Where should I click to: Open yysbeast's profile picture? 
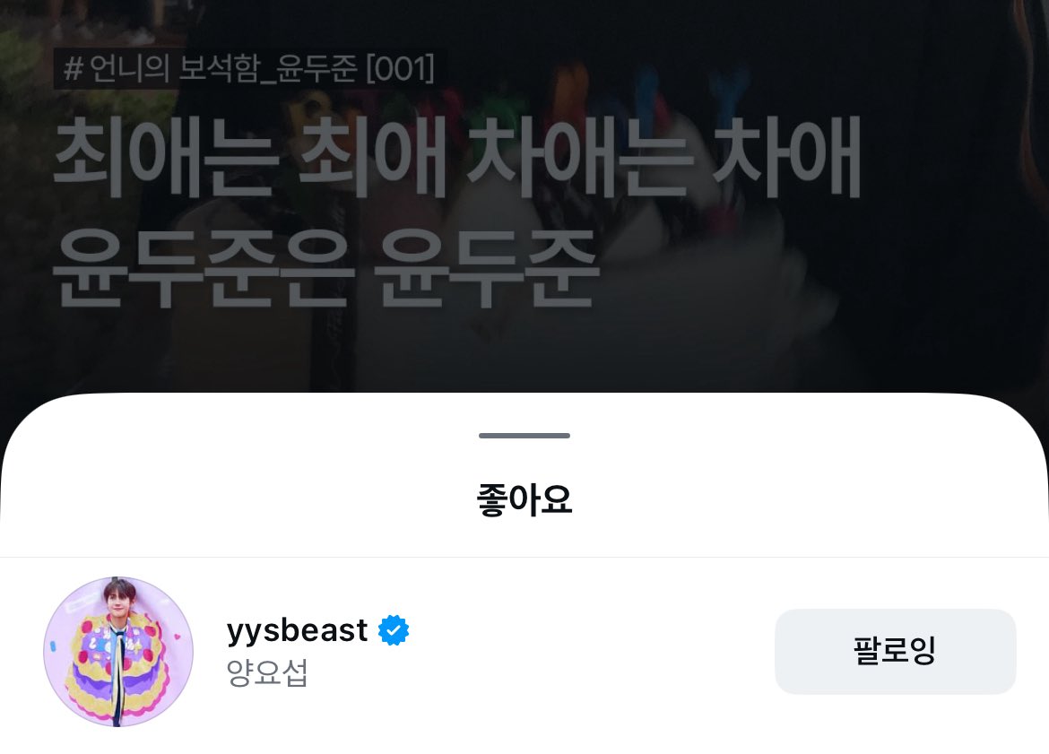click(x=118, y=652)
